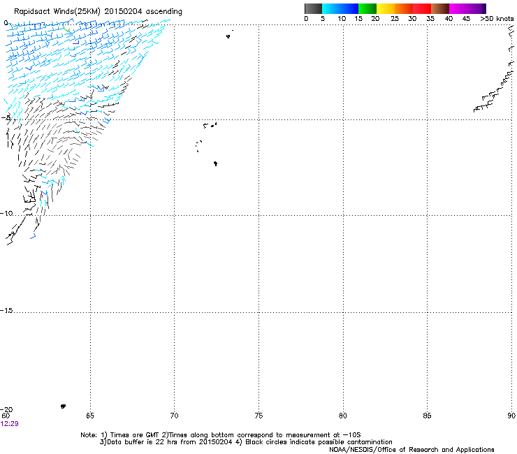Click the small black island mark near 73E just below the equator
The image size is (517, 454).
pyautogui.click(x=228, y=36)
